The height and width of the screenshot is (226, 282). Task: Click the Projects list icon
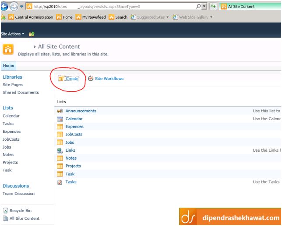[x=60, y=166]
